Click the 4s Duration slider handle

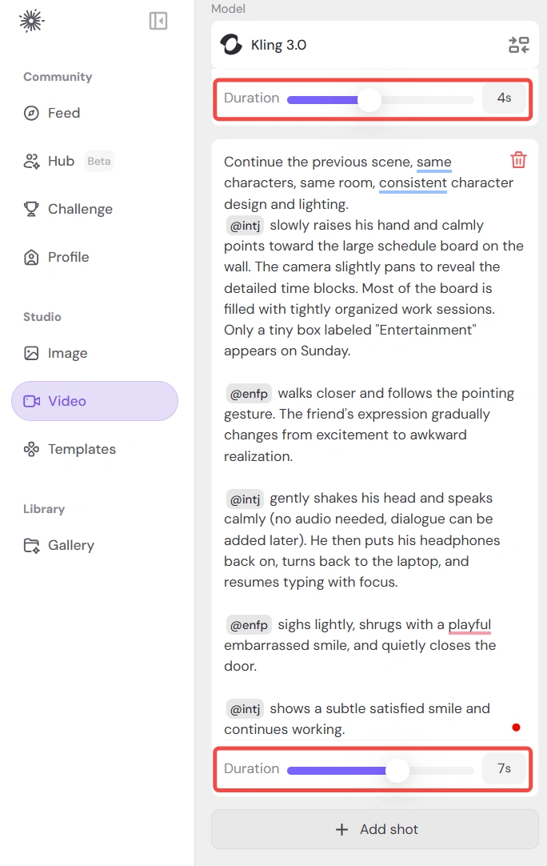(x=369, y=99)
